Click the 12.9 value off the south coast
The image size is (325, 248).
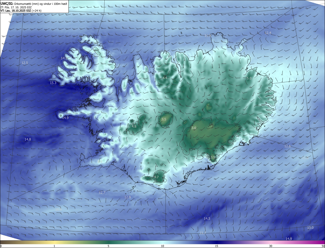click(127, 197)
